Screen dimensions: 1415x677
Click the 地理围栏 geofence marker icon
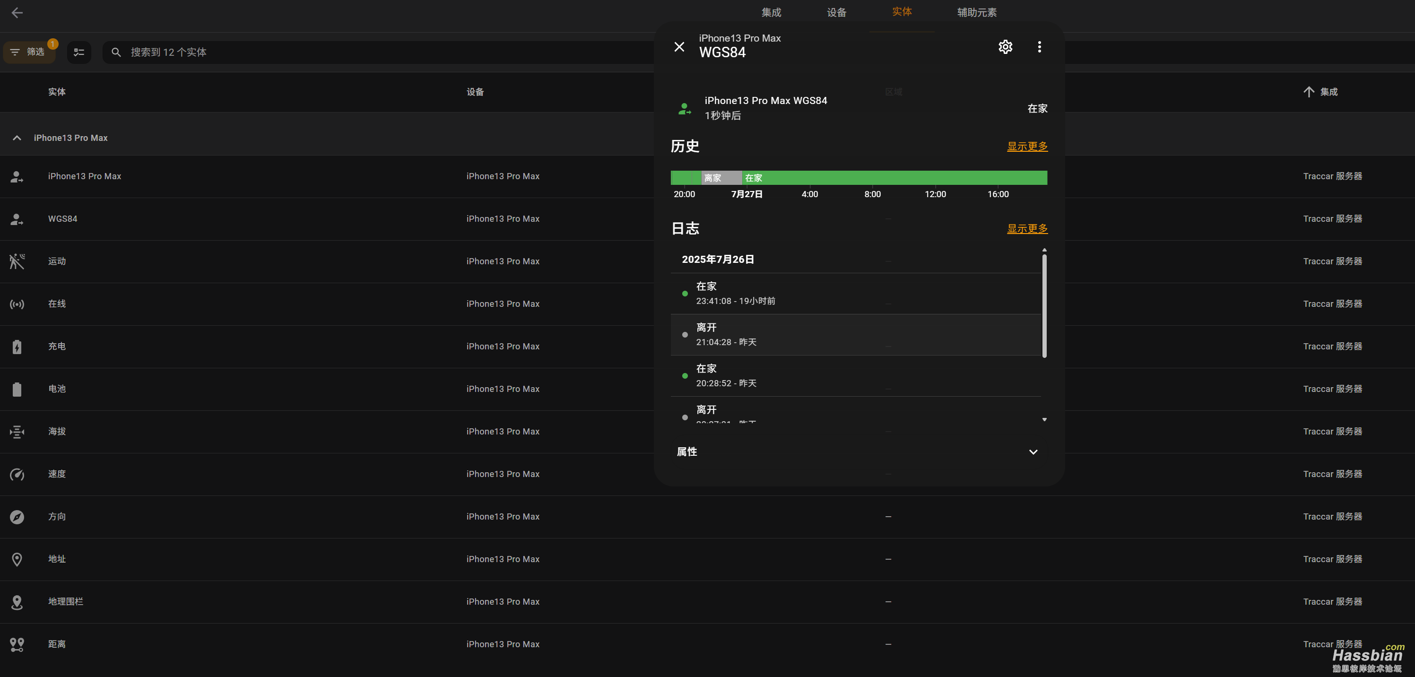(17, 602)
